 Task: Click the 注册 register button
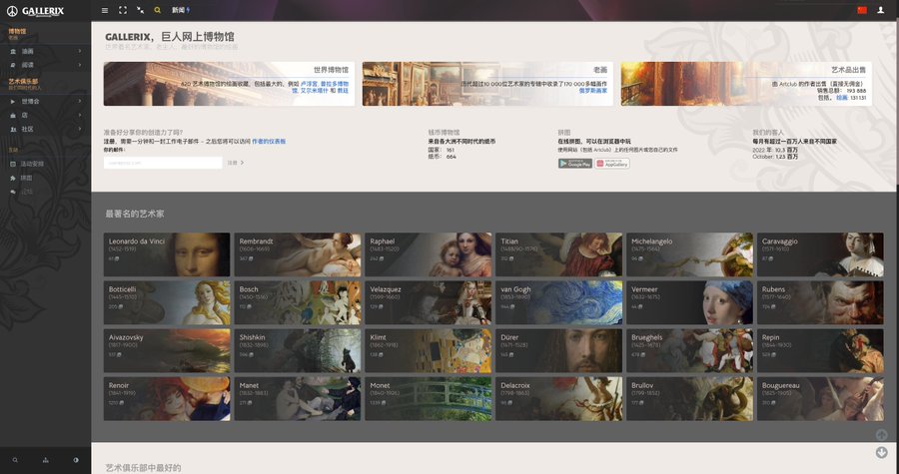point(235,163)
